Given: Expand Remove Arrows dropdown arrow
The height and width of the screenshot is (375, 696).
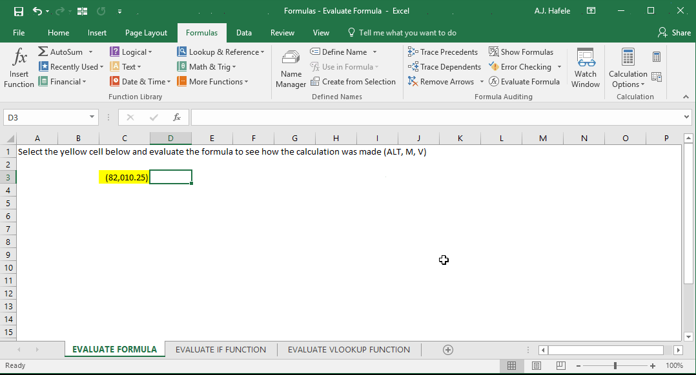Looking at the screenshot, I should click(x=482, y=81).
